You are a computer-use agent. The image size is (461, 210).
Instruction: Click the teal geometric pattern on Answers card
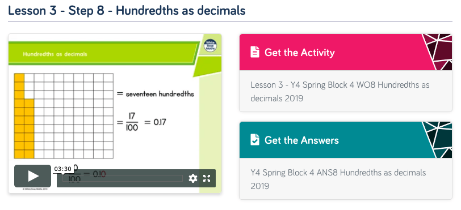coord(438,140)
